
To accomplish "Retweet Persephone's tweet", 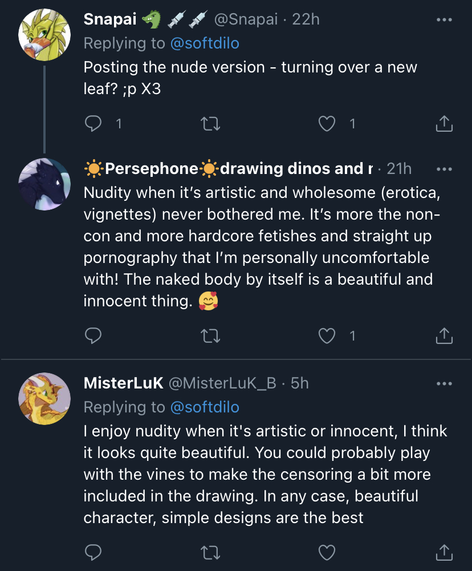I will pos(210,336).
